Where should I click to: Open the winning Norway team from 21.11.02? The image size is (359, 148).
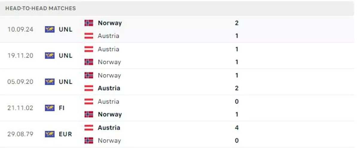(110, 115)
